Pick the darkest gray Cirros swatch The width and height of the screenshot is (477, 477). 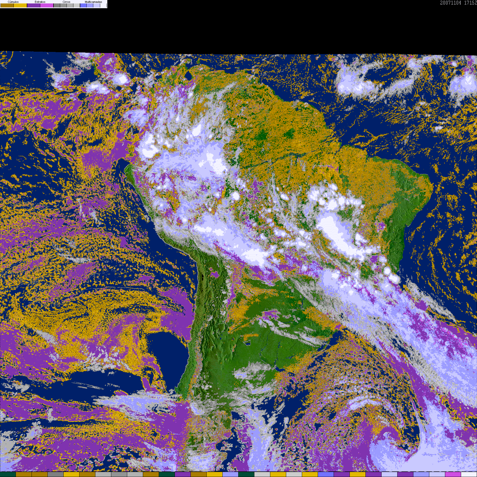(x=57, y=5)
